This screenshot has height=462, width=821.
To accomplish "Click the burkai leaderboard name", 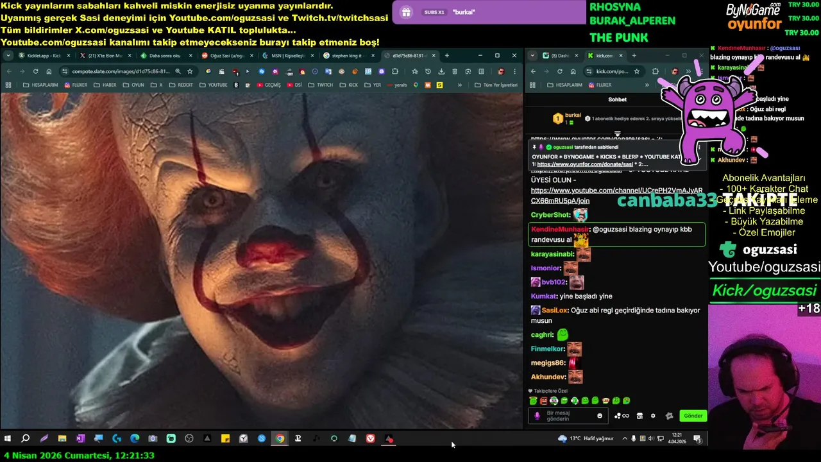I will pyautogui.click(x=573, y=116).
